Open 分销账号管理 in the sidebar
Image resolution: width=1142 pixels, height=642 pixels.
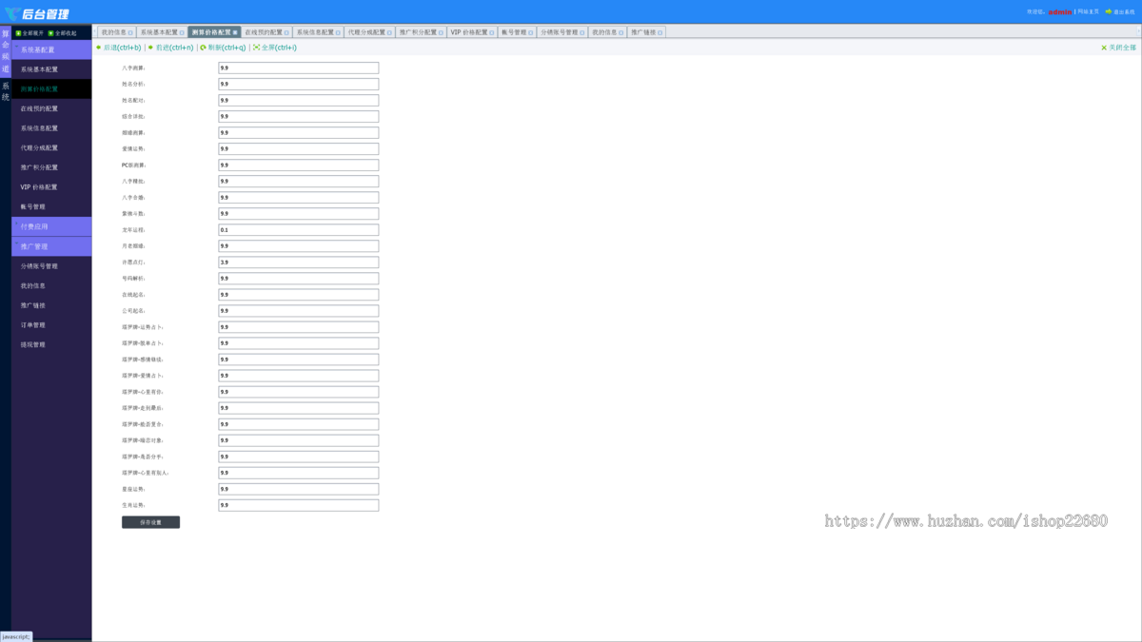tap(51, 266)
